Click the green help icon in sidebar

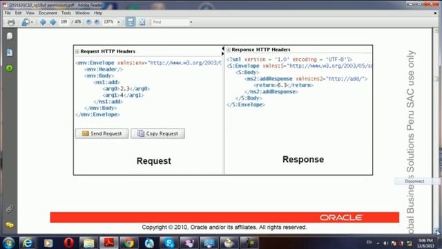(9, 68)
